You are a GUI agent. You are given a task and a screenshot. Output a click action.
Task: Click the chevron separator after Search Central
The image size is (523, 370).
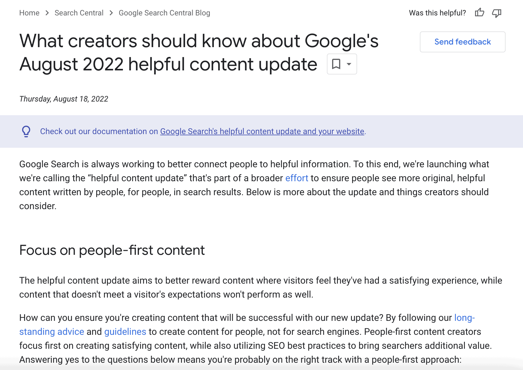coord(111,13)
